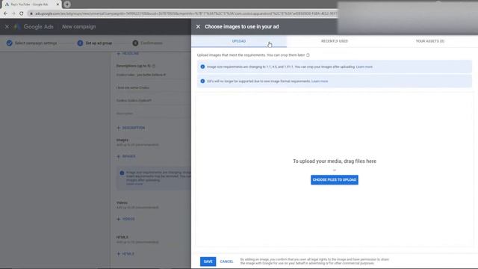Open Learn more link about image sizes
Viewport: 478px width, 269px height.
click(x=364, y=67)
